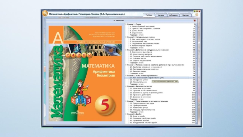Viewport: 243px width, 137px height.
Task: Select Глава 7. Треугольники и четырехугольники heading
Action: point(148,101)
